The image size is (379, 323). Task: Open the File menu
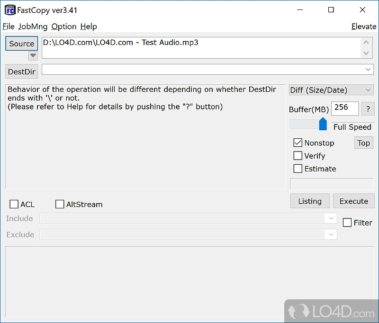(9, 27)
